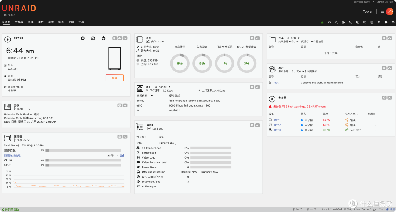Open the Dev 2 device link
This screenshot has height=212, width=396.
[277, 125]
